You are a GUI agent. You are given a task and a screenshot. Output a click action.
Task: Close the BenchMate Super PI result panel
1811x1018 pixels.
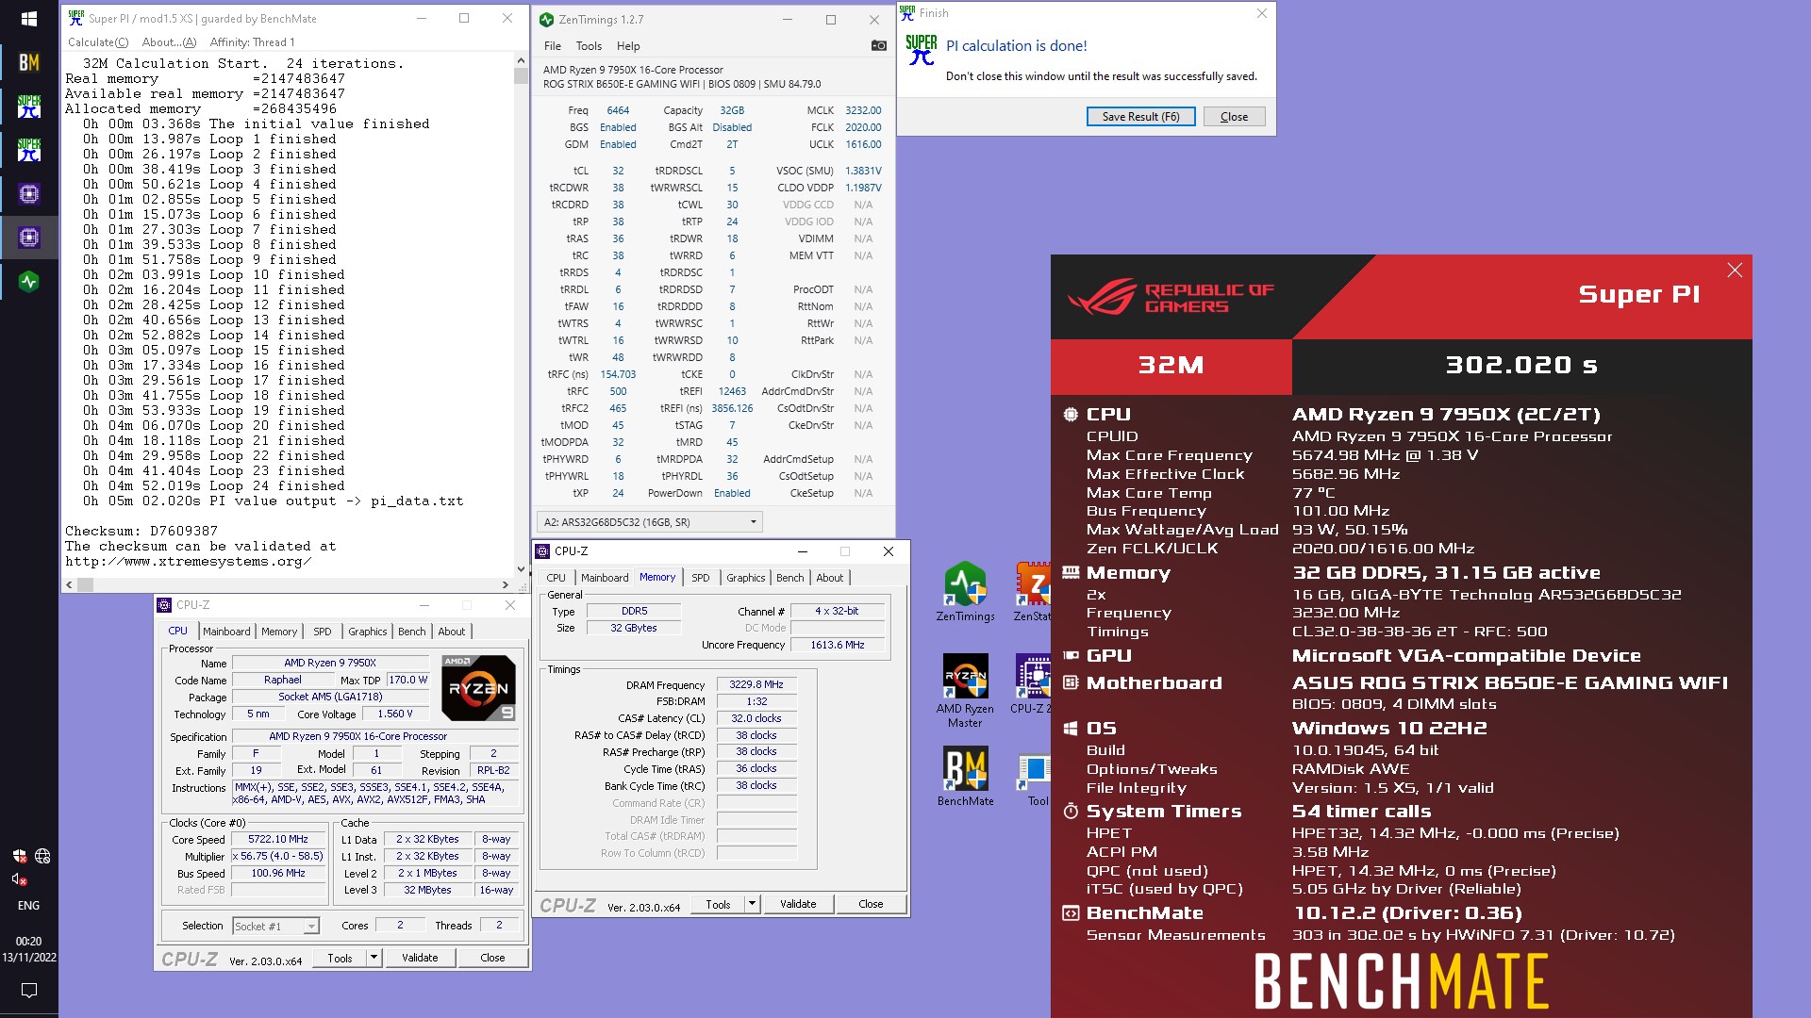[x=1735, y=271]
